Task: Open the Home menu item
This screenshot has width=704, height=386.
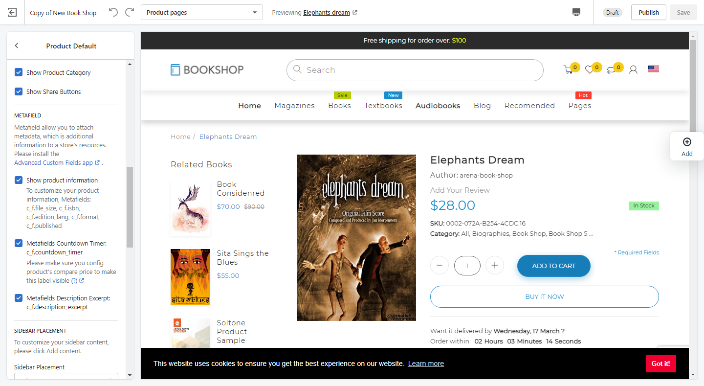Action: [x=249, y=106]
